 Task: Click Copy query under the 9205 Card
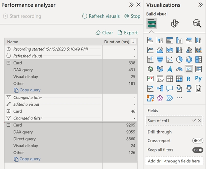click(27, 159)
